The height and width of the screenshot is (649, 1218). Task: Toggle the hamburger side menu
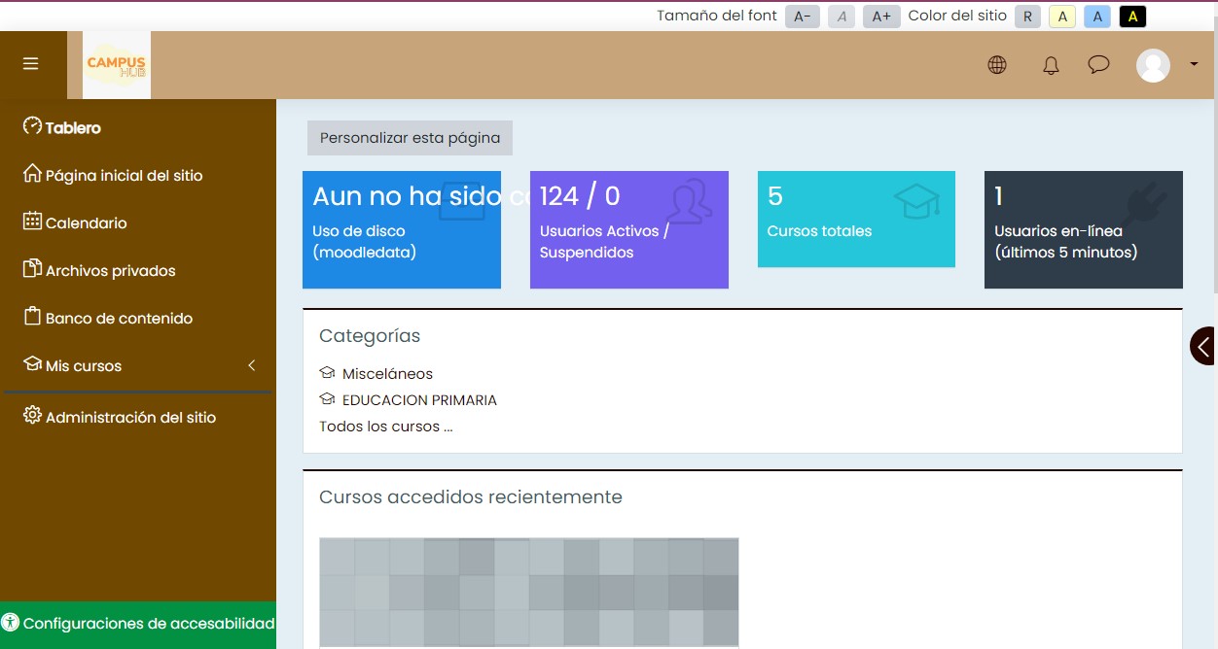[x=31, y=64]
